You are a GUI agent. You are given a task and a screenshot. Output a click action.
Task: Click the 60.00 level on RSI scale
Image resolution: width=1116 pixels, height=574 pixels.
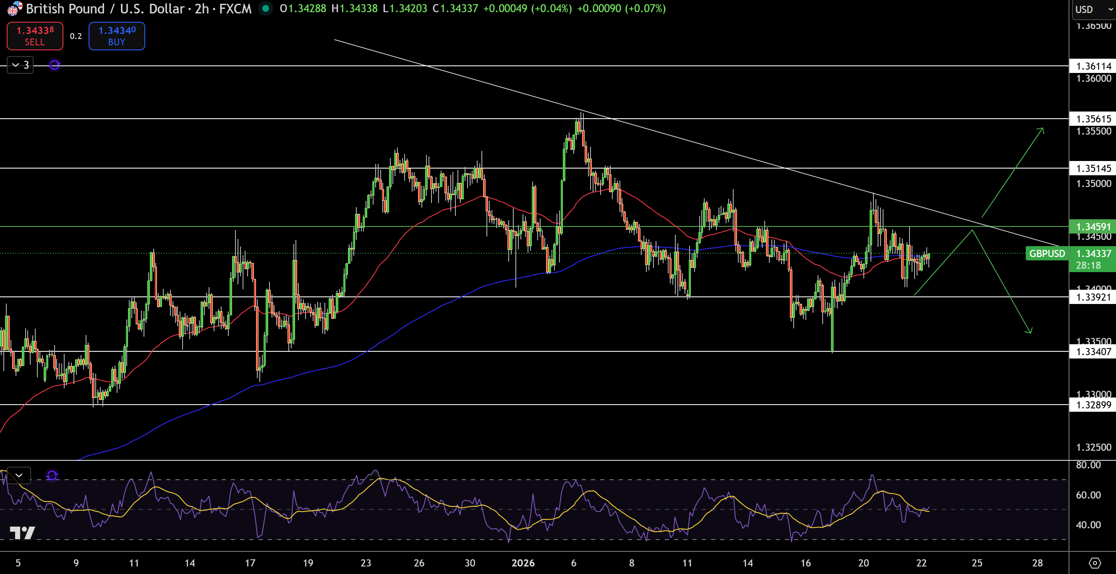1088,495
